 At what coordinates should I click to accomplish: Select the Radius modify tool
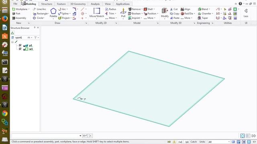(x=111, y=9)
